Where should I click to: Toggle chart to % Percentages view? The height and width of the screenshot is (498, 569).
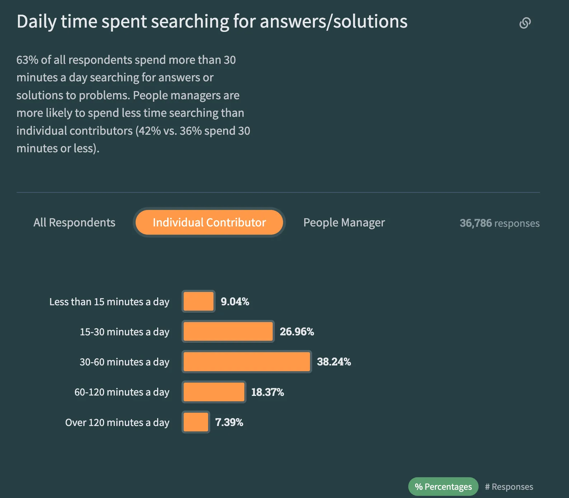click(x=443, y=487)
